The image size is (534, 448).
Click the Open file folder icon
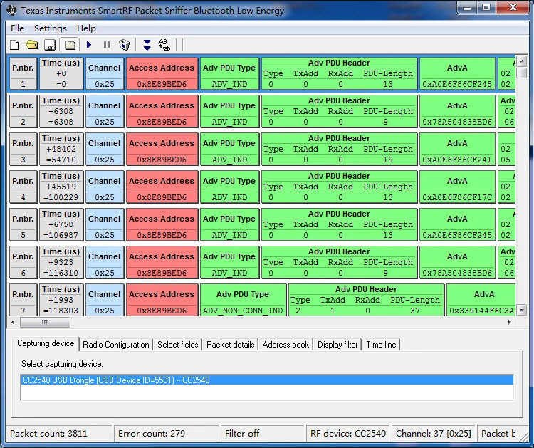click(x=32, y=45)
